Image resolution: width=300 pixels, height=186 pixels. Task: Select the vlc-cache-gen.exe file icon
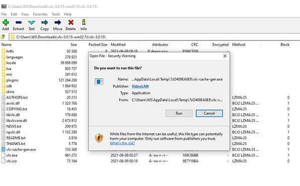pos(3,149)
